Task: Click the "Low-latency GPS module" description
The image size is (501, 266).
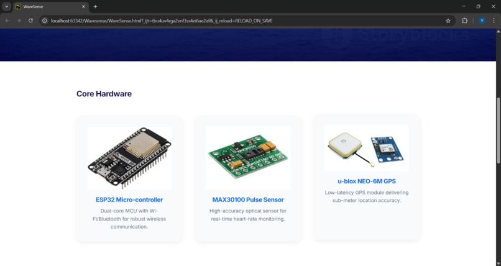Action: tap(367, 196)
